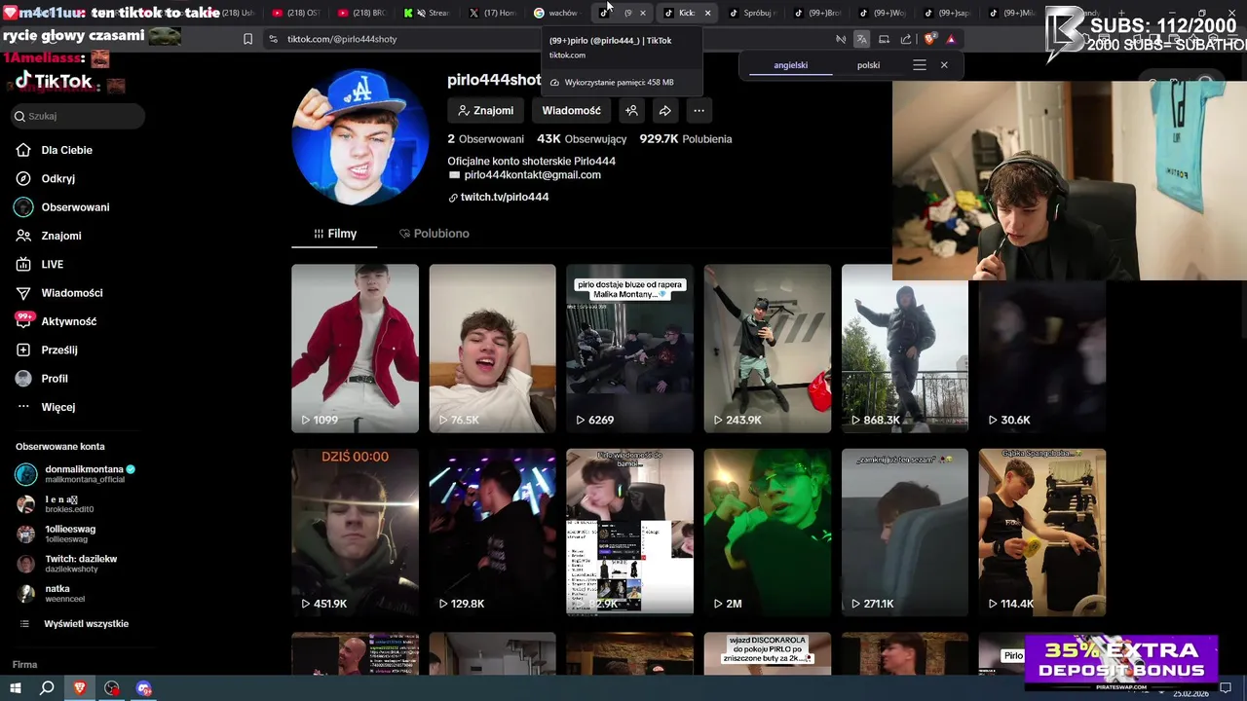
Task: Click the Brave Shields lion icon
Action: click(929, 39)
